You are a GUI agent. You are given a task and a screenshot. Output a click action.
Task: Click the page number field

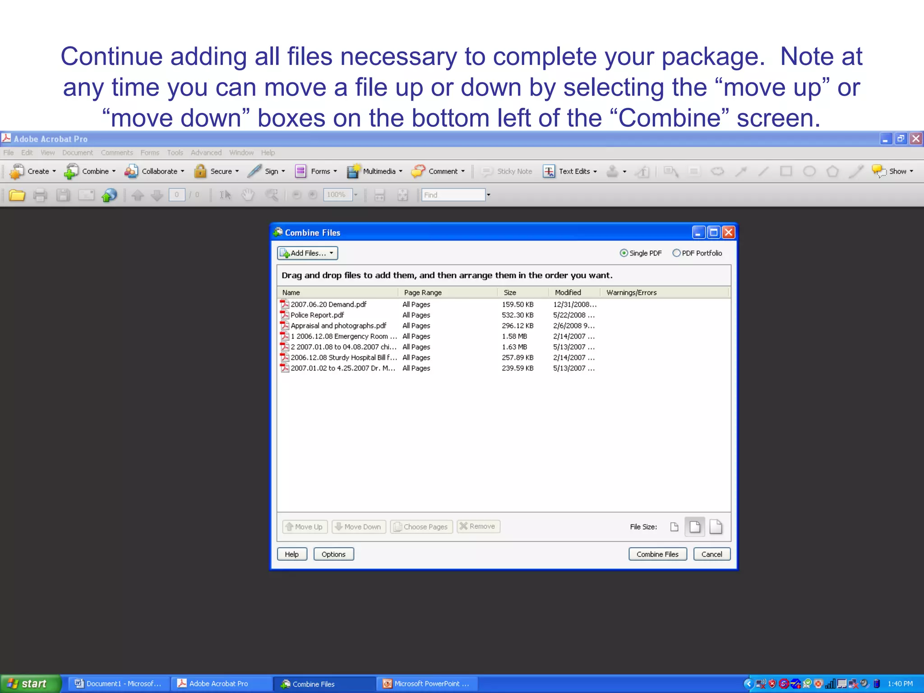(177, 195)
